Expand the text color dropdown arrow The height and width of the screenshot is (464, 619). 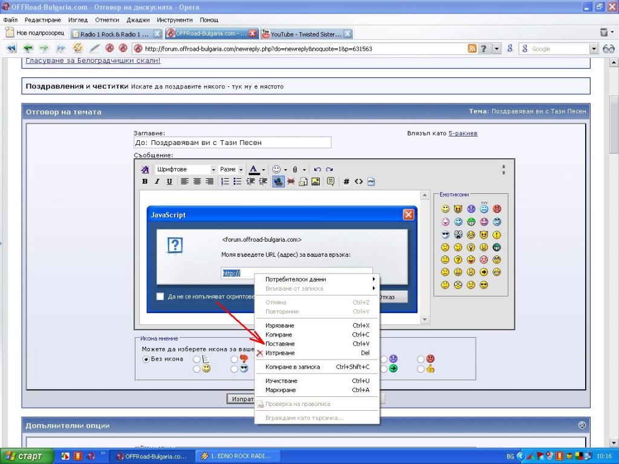pos(264,170)
